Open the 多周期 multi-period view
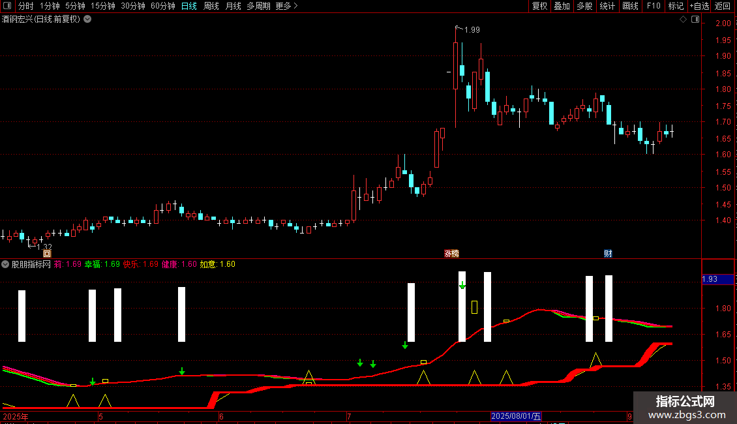Viewport: 737px width, 424px height. (258, 6)
